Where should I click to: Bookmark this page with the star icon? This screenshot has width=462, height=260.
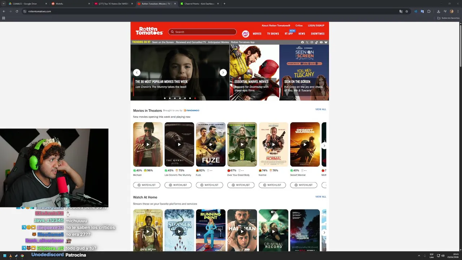point(407,11)
